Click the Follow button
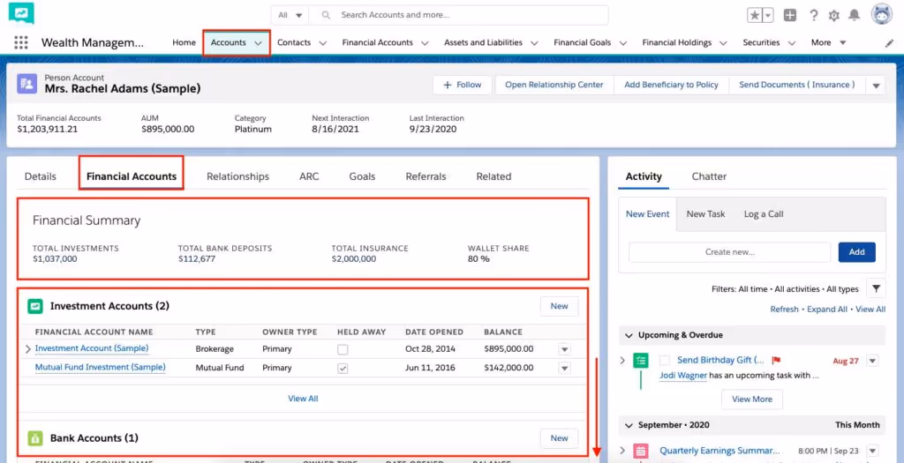The width and height of the screenshot is (904, 463). point(463,85)
